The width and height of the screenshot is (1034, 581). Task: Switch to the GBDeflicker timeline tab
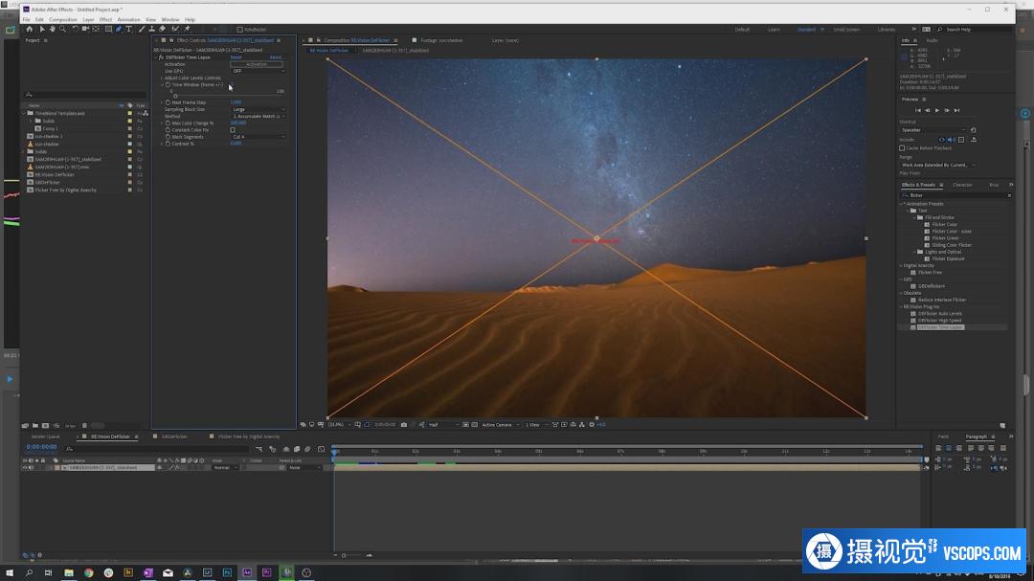pyautogui.click(x=174, y=436)
